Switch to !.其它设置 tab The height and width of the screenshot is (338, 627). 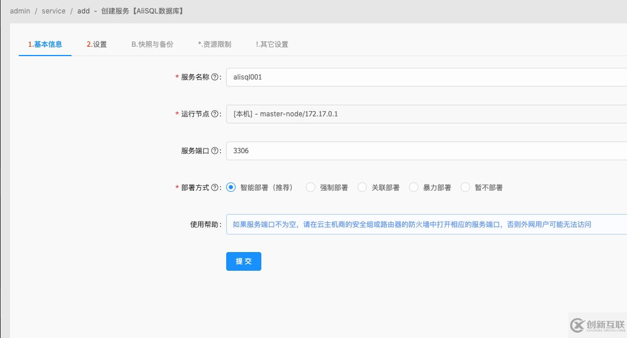pyautogui.click(x=272, y=44)
